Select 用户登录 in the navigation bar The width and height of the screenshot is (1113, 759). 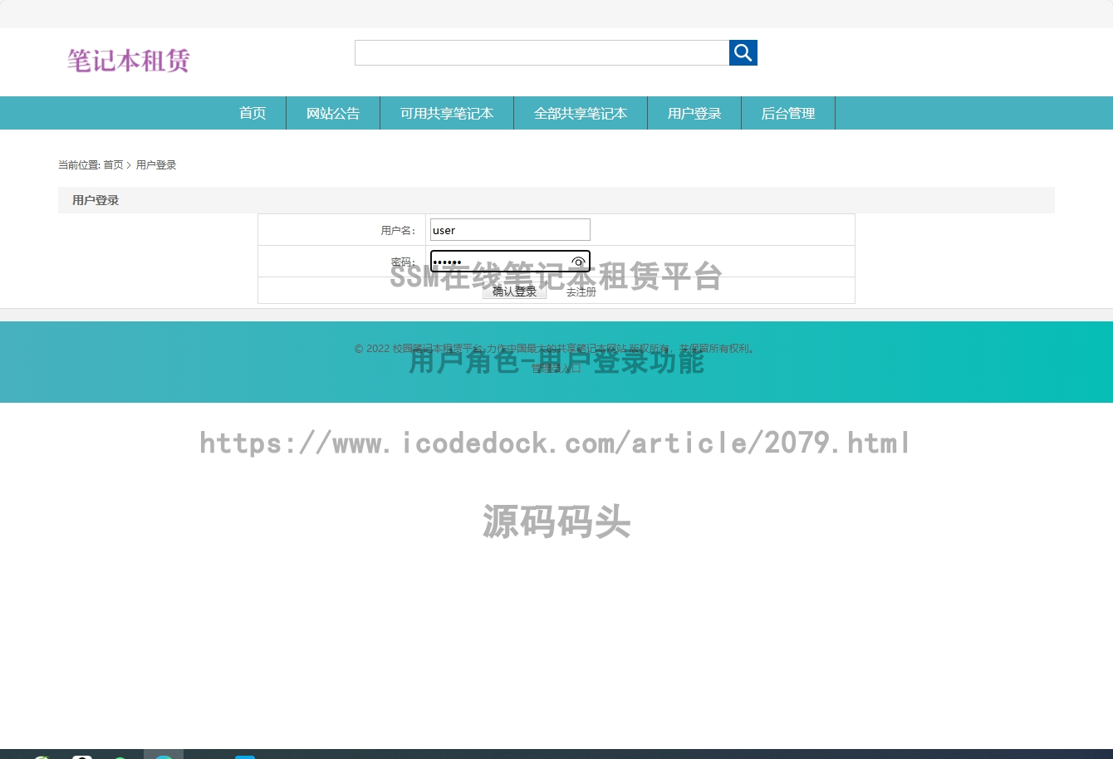(694, 113)
